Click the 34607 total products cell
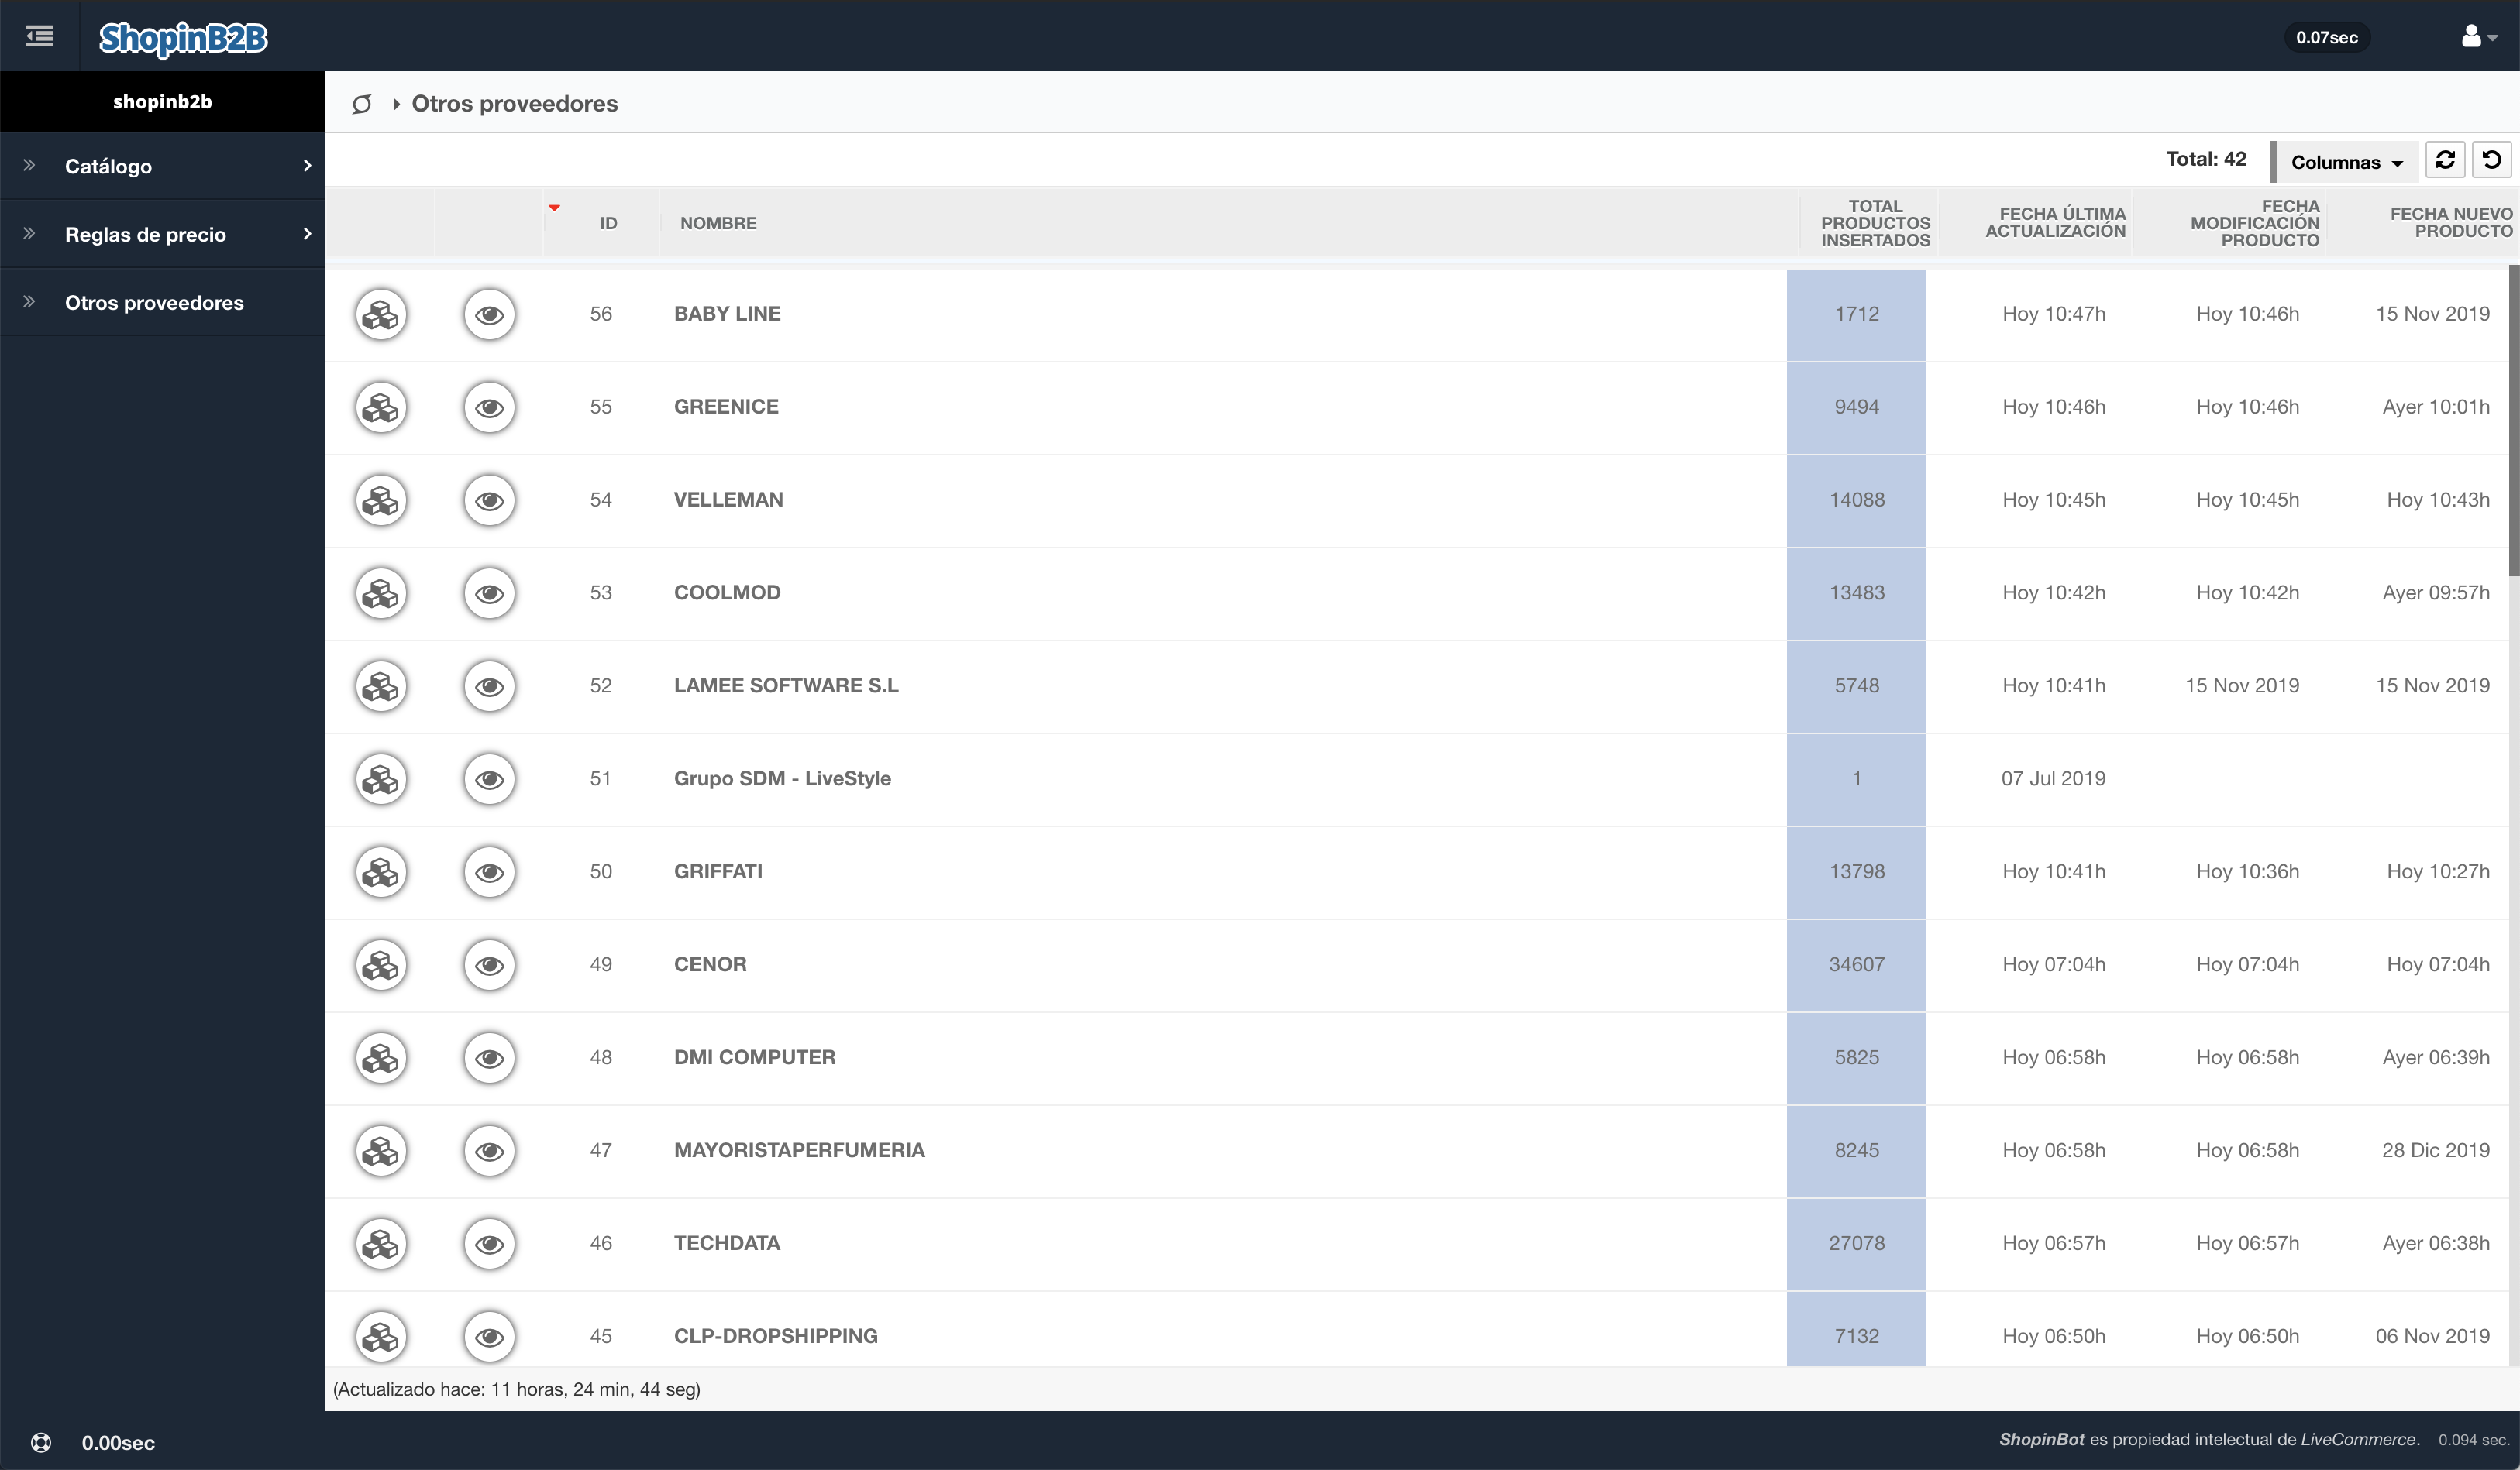Image resolution: width=2520 pixels, height=1470 pixels. pyautogui.click(x=1856, y=964)
